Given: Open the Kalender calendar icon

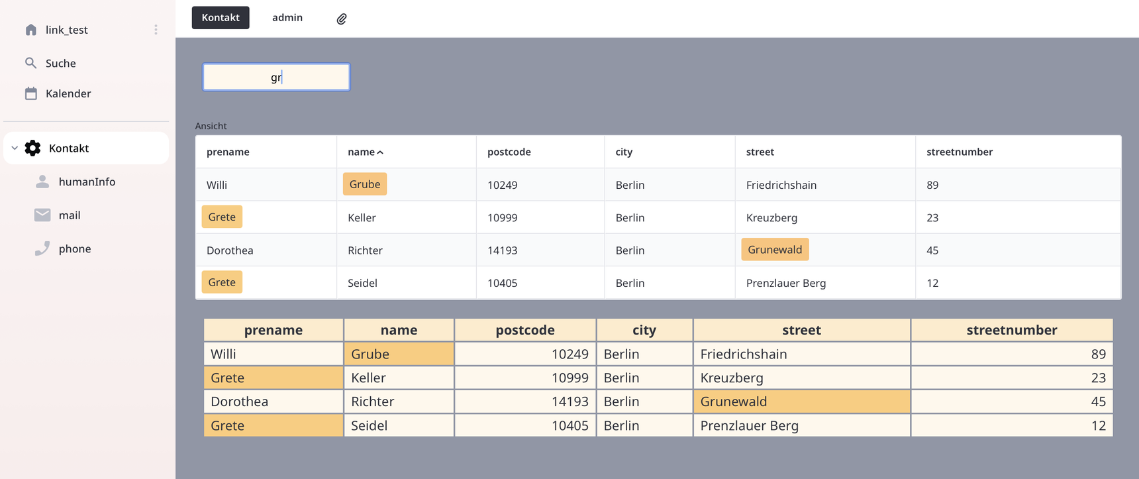Looking at the screenshot, I should (x=30, y=93).
